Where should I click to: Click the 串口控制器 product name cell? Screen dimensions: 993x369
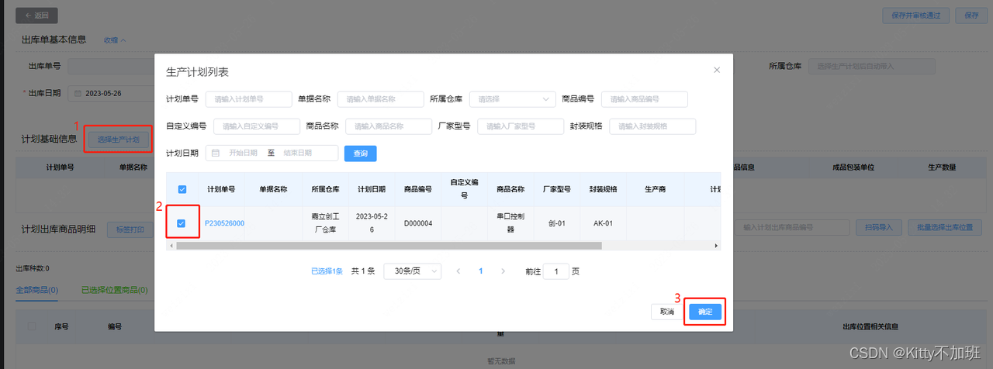pyautogui.click(x=510, y=223)
